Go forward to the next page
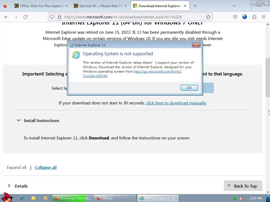 16,17
